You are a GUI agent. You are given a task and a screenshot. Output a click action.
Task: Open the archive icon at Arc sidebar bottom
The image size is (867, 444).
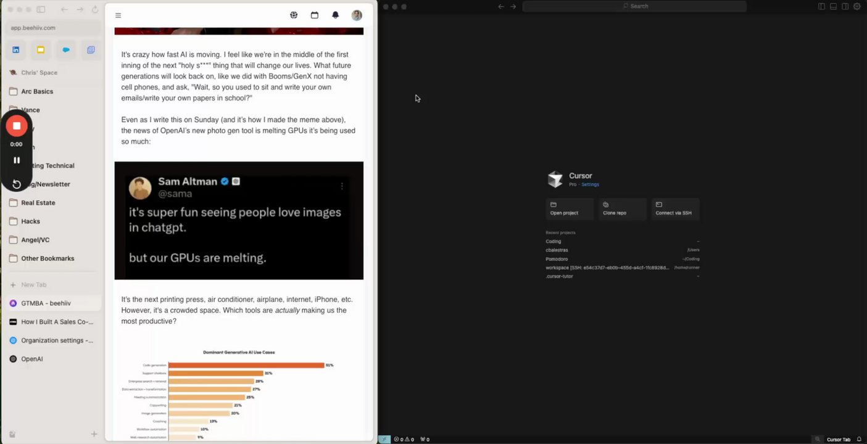click(x=12, y=434)
